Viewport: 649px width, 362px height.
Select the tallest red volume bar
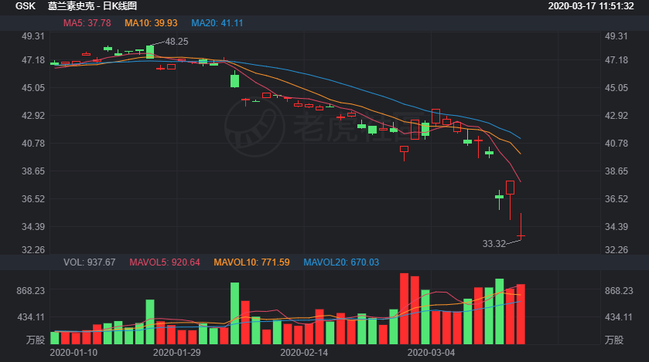pos(404,309)
